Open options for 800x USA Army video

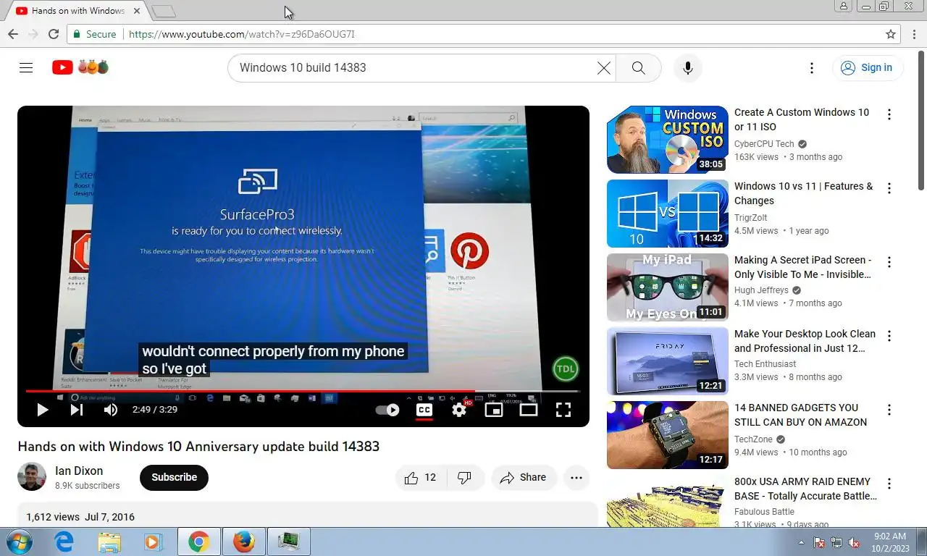(889, 484)
